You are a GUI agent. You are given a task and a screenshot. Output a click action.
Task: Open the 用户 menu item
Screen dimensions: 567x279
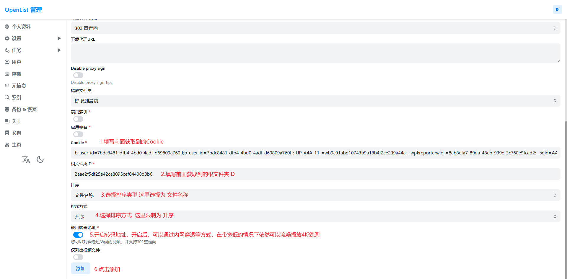click(x=17, y=62)
